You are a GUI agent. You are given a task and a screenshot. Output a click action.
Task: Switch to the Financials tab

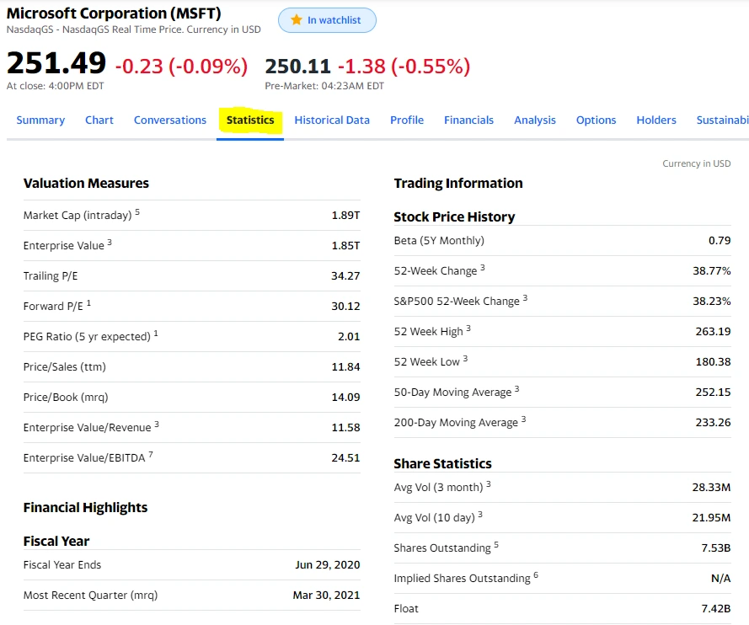point(468,120)
